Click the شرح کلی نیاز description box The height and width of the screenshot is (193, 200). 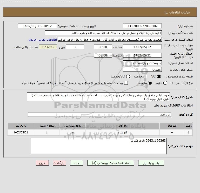[x=98, y=97]
